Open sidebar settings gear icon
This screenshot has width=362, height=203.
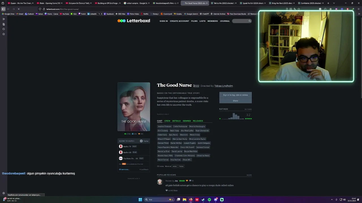pos(4,193)
